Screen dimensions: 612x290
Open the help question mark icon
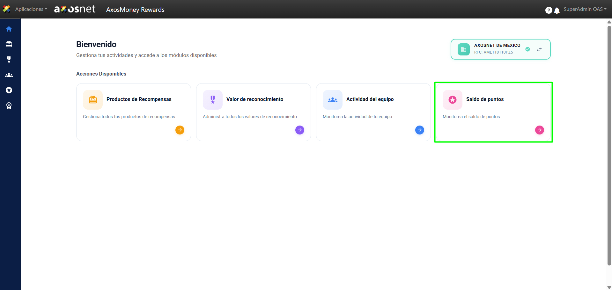point(549,10)
